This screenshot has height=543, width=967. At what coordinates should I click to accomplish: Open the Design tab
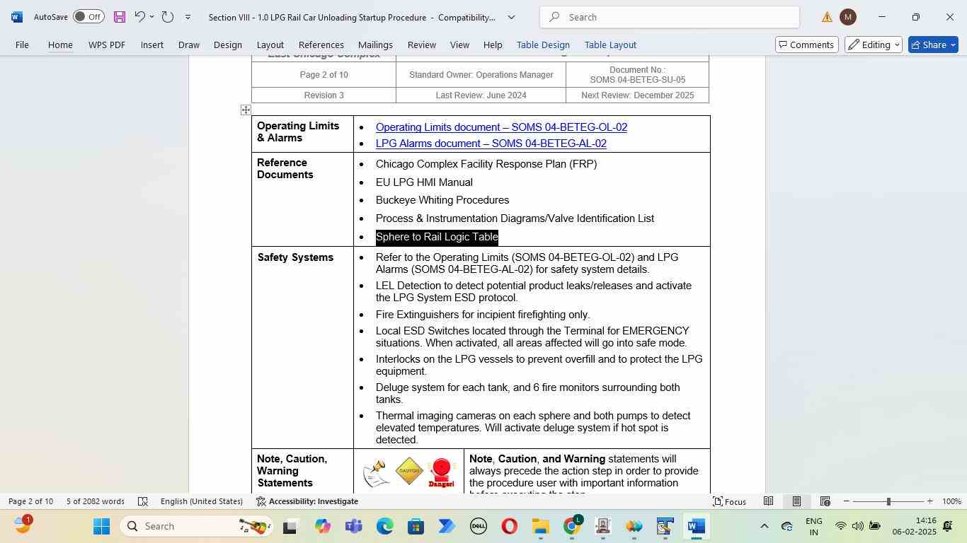point(228,45)
